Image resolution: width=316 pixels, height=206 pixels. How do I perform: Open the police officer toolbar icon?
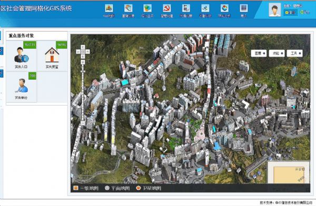186,8
